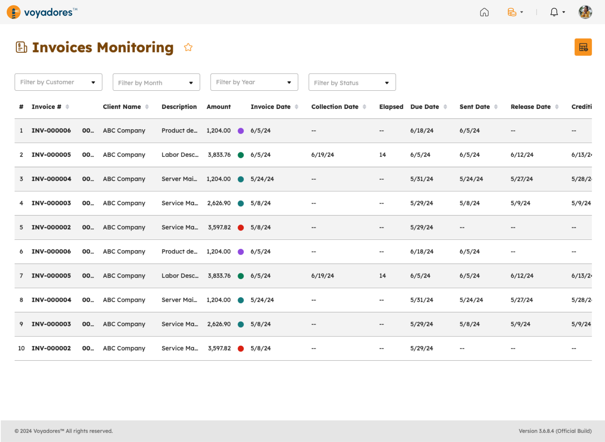The width and height of the screenshot is (605, 442).
Task: Click the teal status dot in row 4
Action: point(241,203)
